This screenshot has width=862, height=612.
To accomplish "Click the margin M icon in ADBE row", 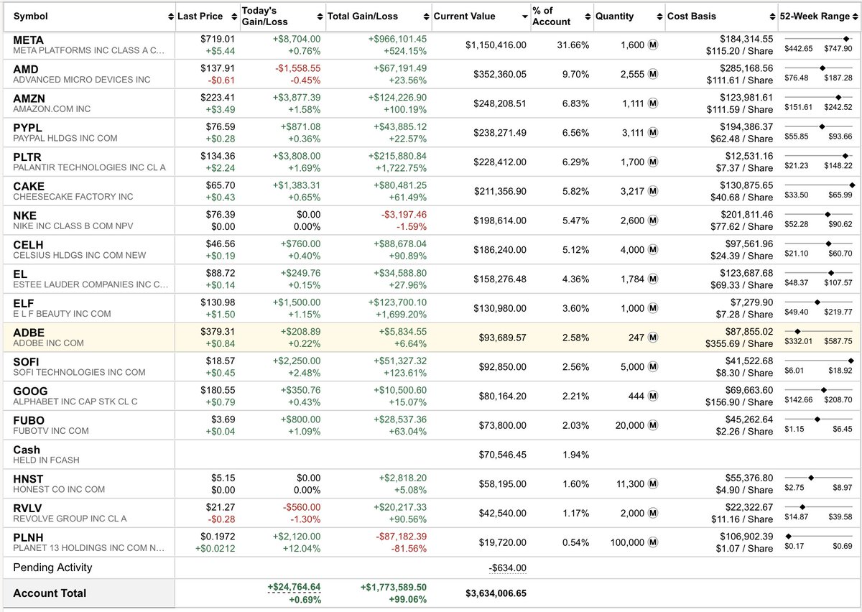I will [653, 338].
